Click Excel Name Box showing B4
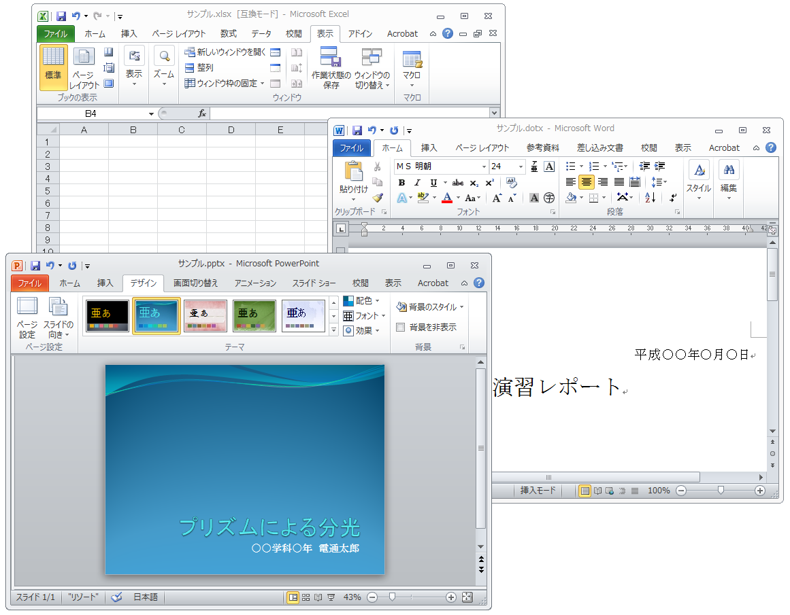 pos(90,113)
